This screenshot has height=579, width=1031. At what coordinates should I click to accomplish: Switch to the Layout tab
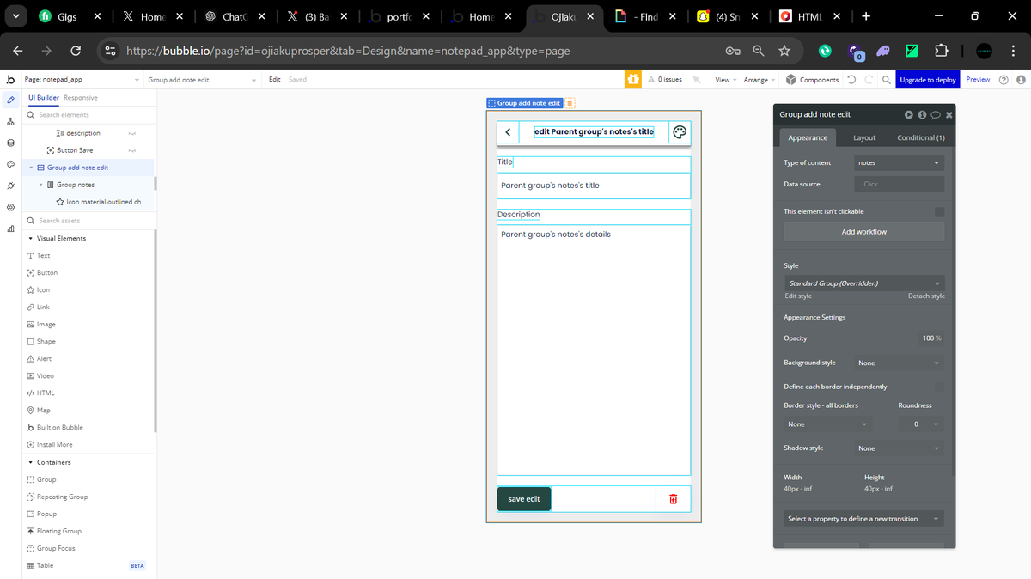click(864, 137)
